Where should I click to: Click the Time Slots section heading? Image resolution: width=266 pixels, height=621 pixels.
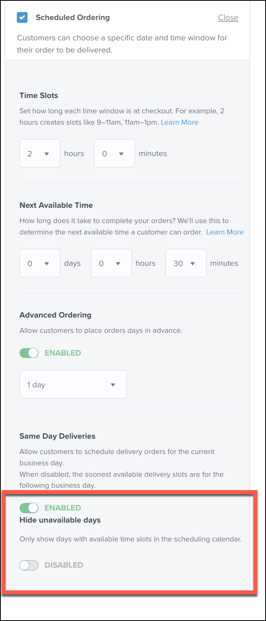point(39,95)
